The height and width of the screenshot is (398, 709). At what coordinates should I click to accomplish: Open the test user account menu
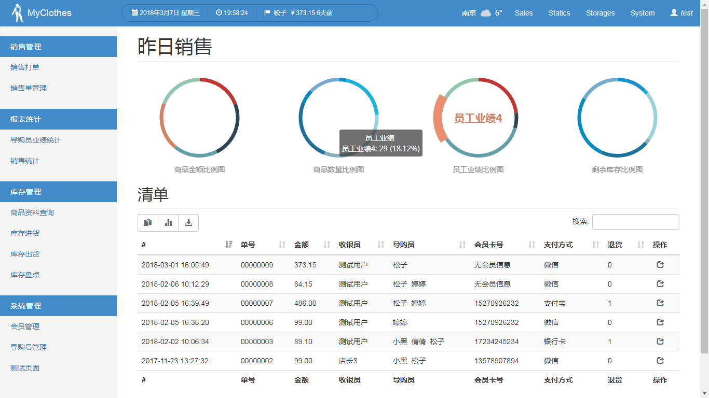681,13
